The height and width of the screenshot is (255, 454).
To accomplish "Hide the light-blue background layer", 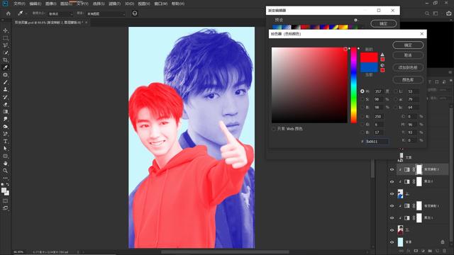I will [392, 242].
